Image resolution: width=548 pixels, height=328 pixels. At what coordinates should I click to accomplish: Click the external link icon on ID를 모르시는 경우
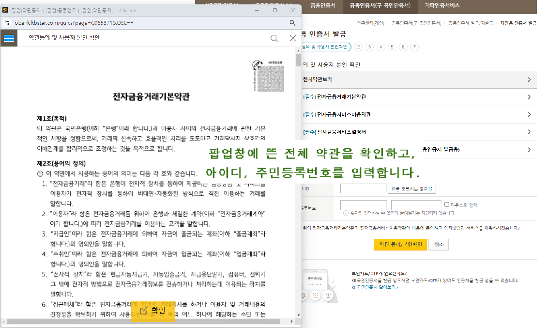431,188
